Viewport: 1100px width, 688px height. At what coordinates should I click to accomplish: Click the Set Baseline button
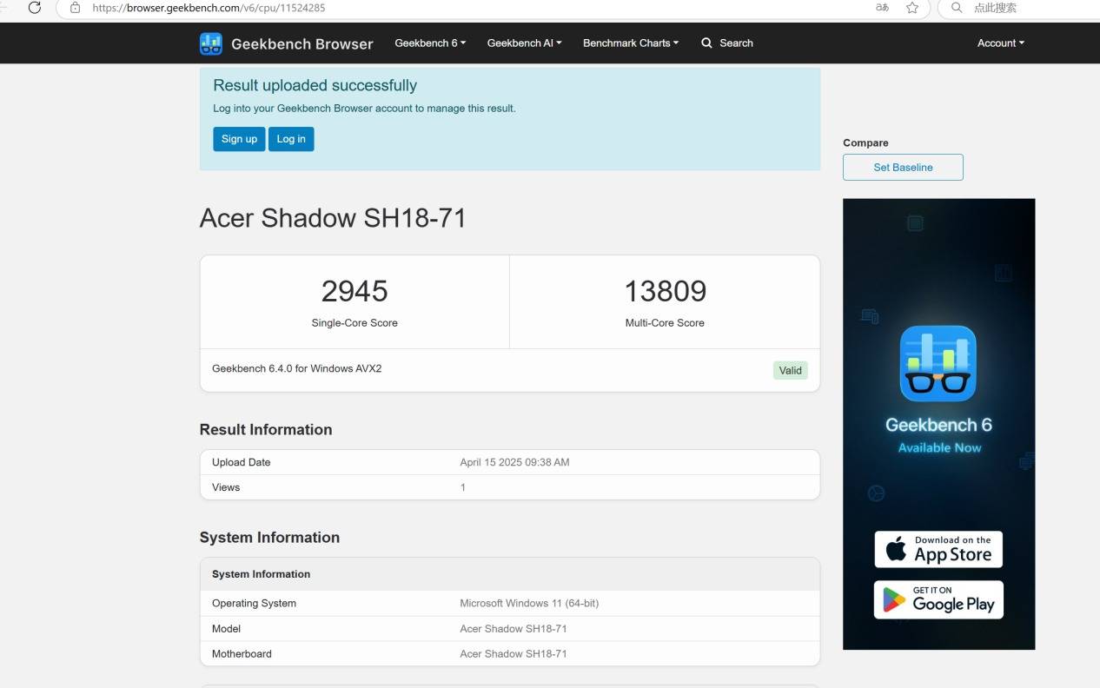903,168
